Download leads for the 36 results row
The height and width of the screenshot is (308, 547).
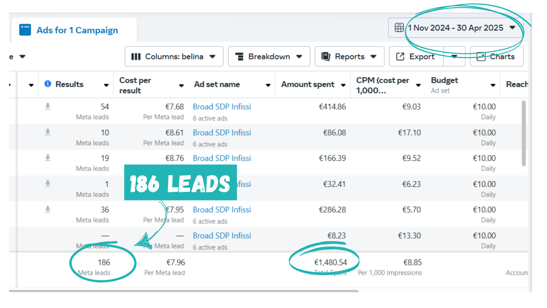pyautogui.click(x=48, y=209)
